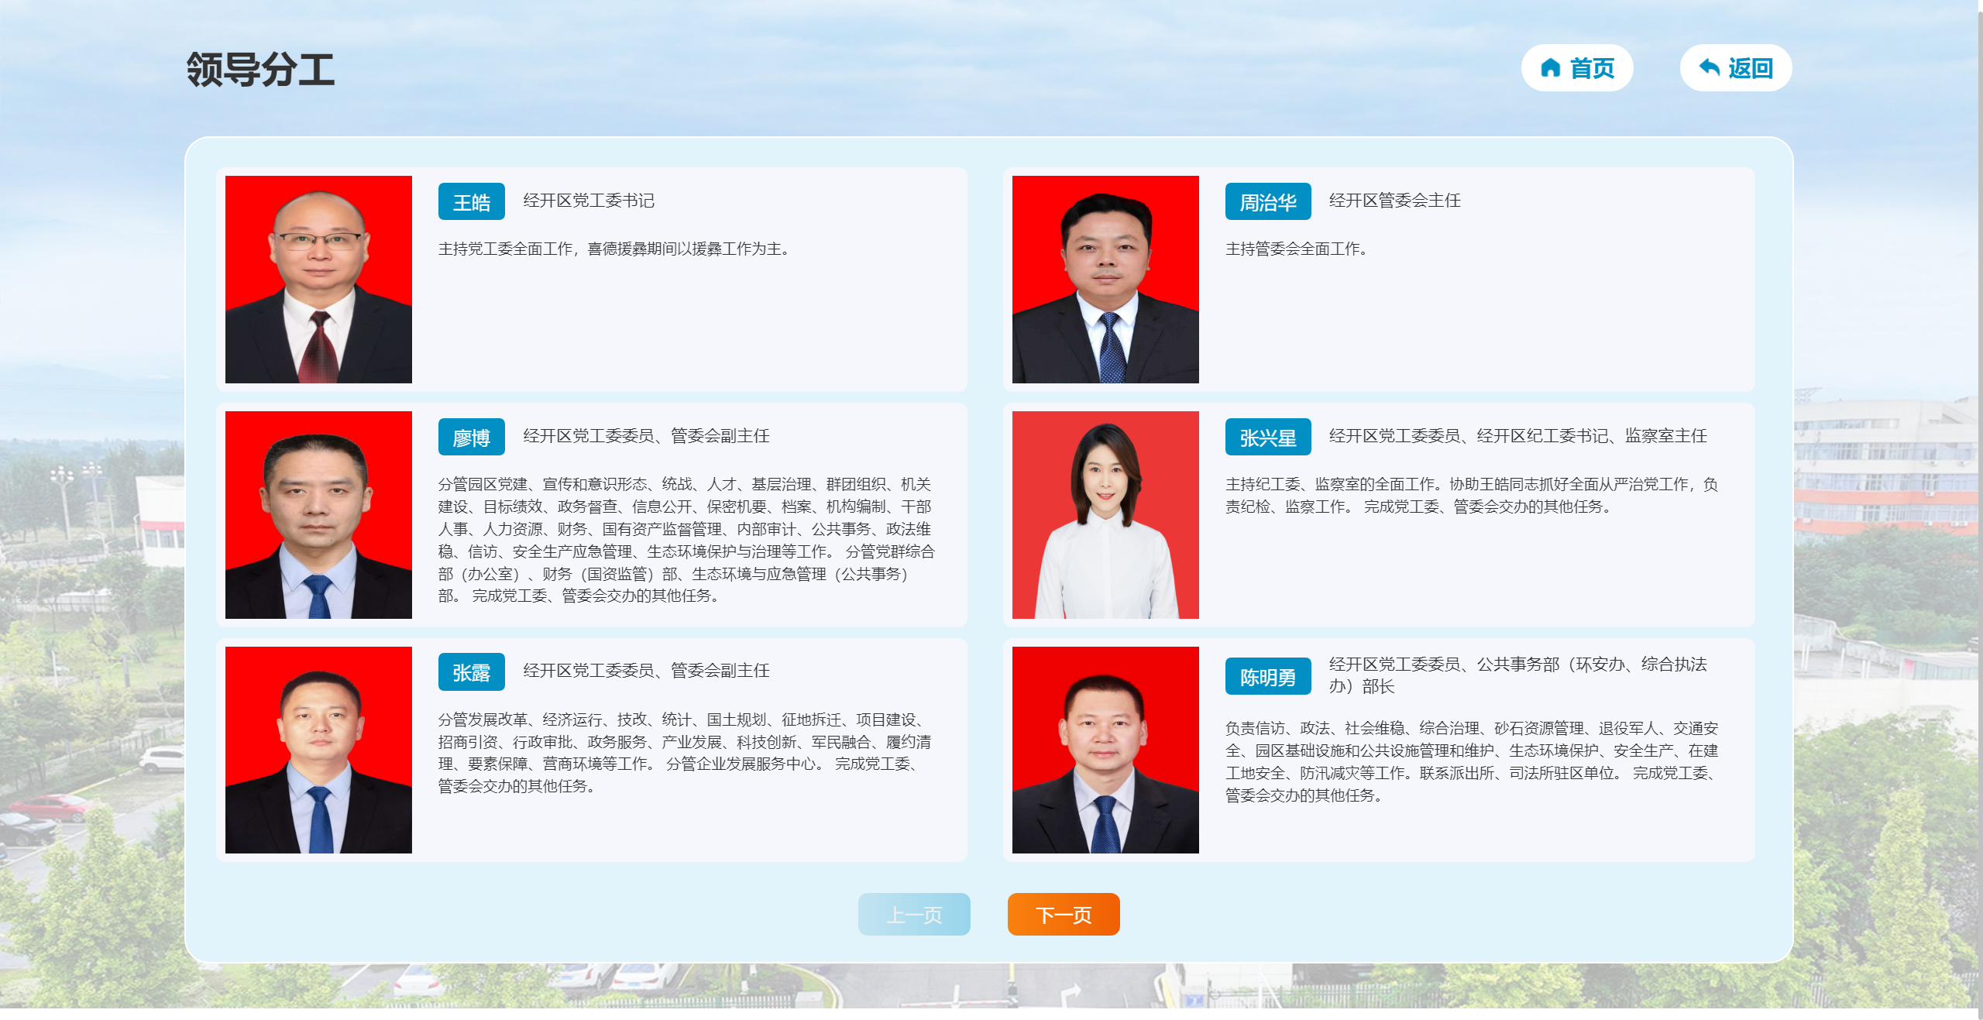Click the disabled 上一页 previous page button

(x=913, y=915)
